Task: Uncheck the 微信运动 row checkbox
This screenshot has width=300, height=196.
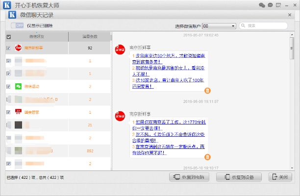Action: 8,86
